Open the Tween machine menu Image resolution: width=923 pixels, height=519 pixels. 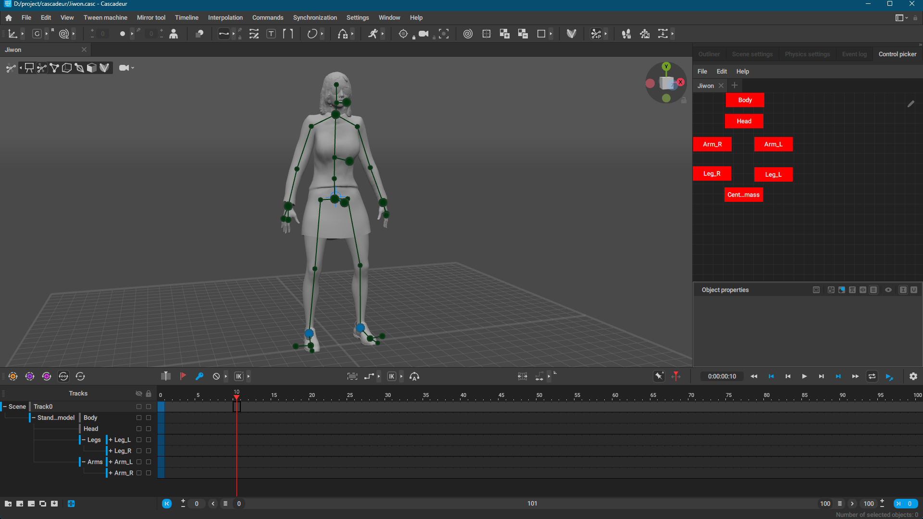[x=105, y=18]
